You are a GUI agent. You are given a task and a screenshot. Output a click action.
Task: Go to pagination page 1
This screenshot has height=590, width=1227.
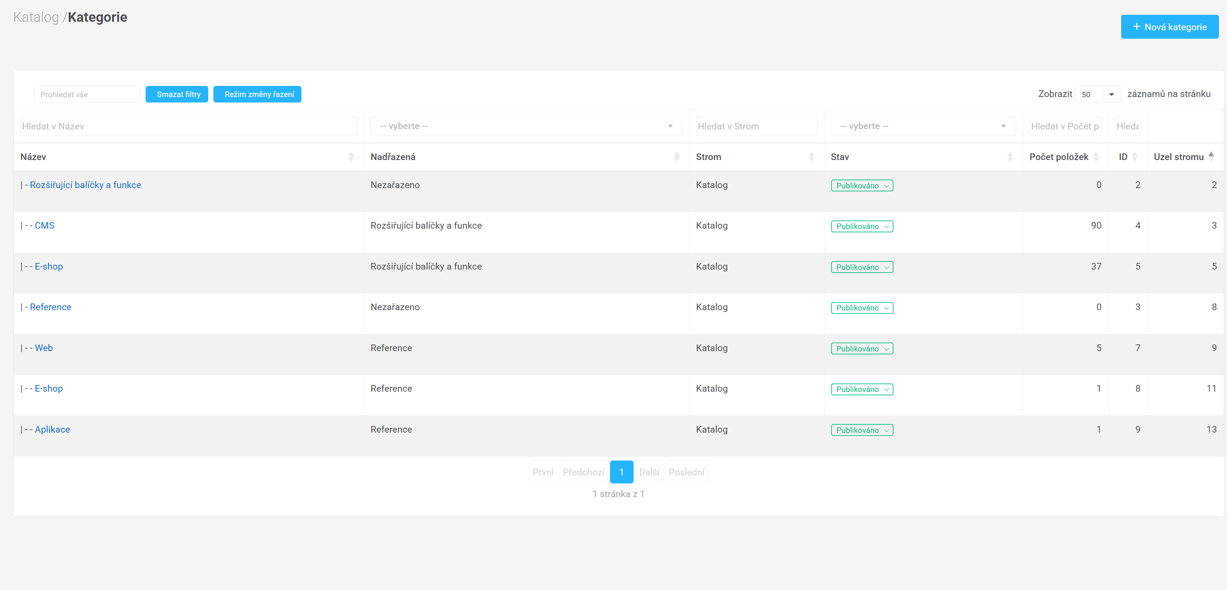pos(621,472)
